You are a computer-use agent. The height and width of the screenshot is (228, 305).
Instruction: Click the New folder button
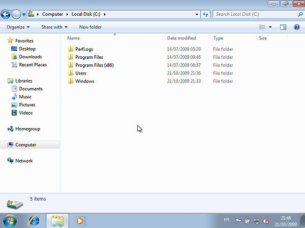click(x=90, y=27)
